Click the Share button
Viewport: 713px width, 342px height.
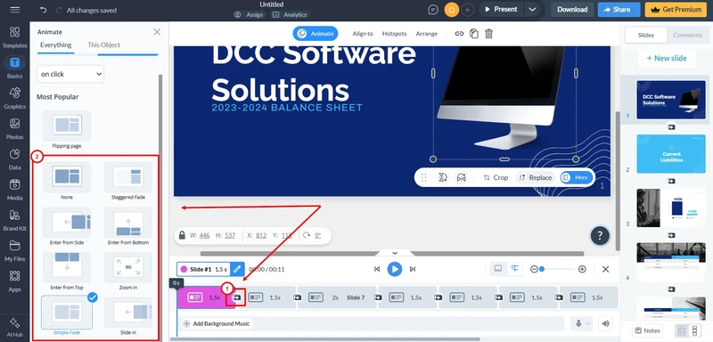tap(619, 10)
